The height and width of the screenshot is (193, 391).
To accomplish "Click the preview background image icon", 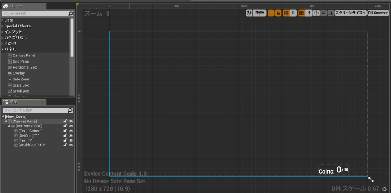I will pos(324,13).
